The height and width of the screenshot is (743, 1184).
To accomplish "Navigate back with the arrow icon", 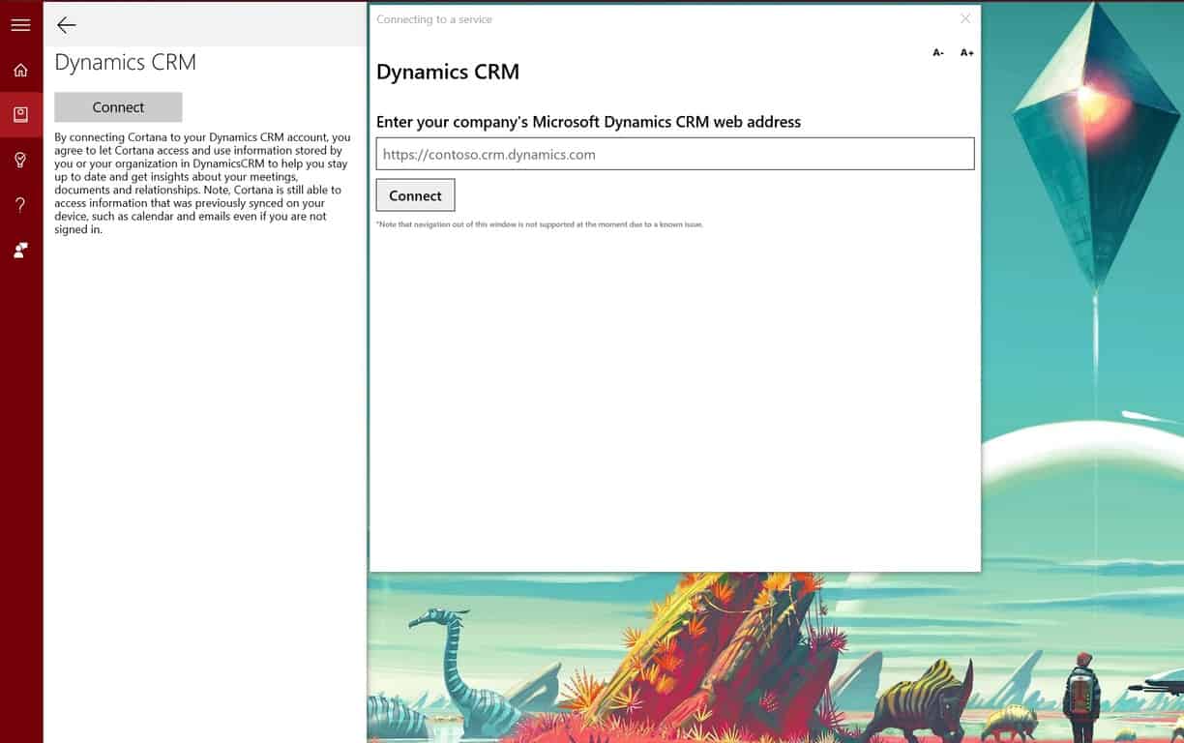I will (x=66, y=25).
